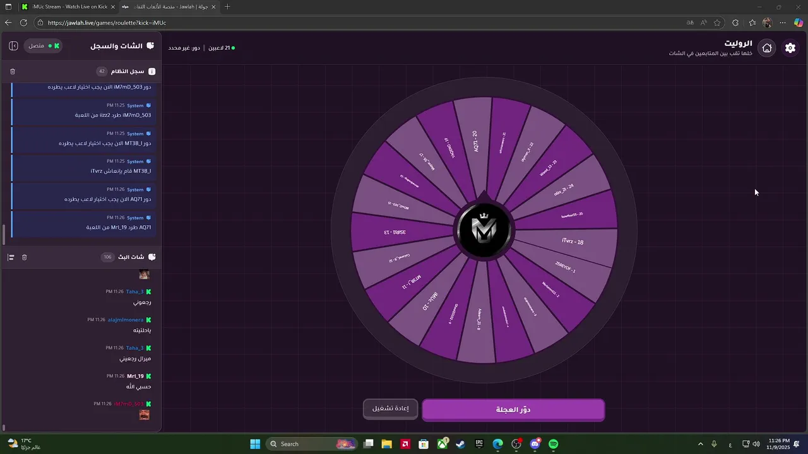Image resolution: width=808 pixels, height=454 pixels.
Task: Open the taskbar weather widget
Action: tap(25, 444)
